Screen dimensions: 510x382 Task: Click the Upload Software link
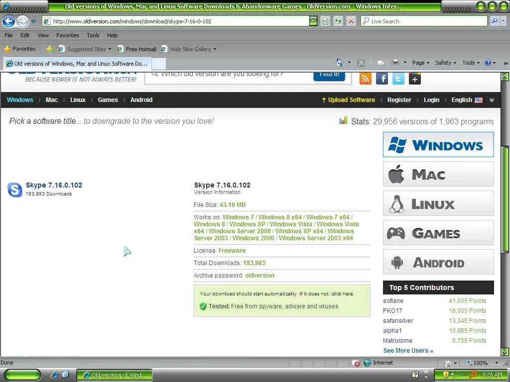pos(348,100)
